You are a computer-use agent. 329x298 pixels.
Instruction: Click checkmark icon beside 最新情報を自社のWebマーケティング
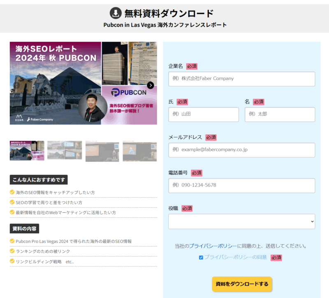click(12, 212)
